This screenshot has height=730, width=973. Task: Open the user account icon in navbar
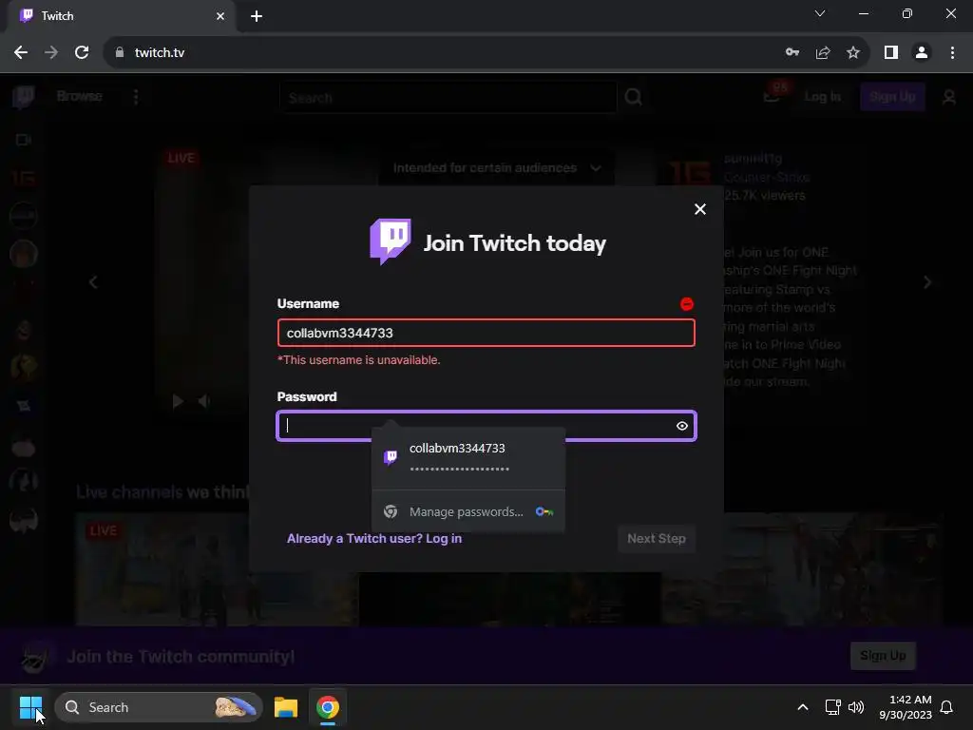coord(949,97)
